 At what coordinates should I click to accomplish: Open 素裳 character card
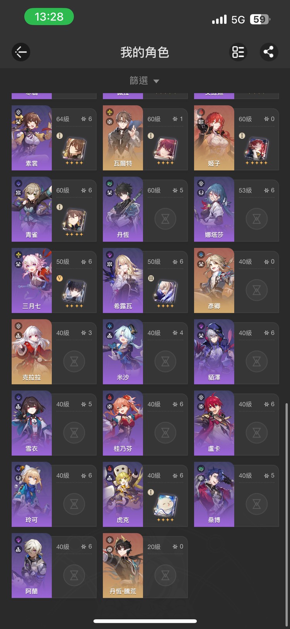(54, 138)
